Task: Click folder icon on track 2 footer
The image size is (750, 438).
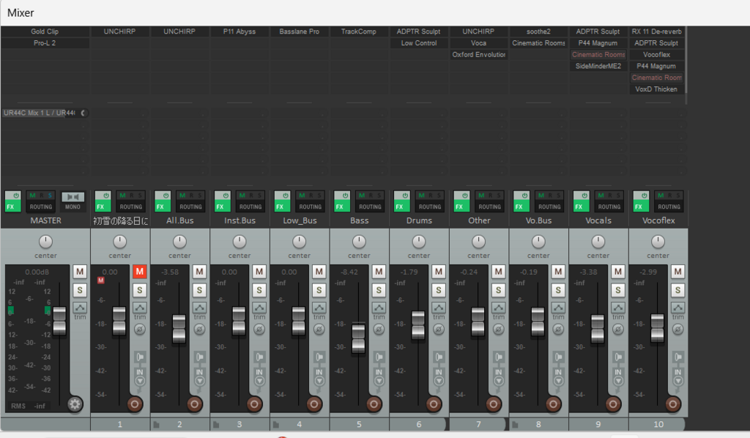Action: [x=157, y=424]
